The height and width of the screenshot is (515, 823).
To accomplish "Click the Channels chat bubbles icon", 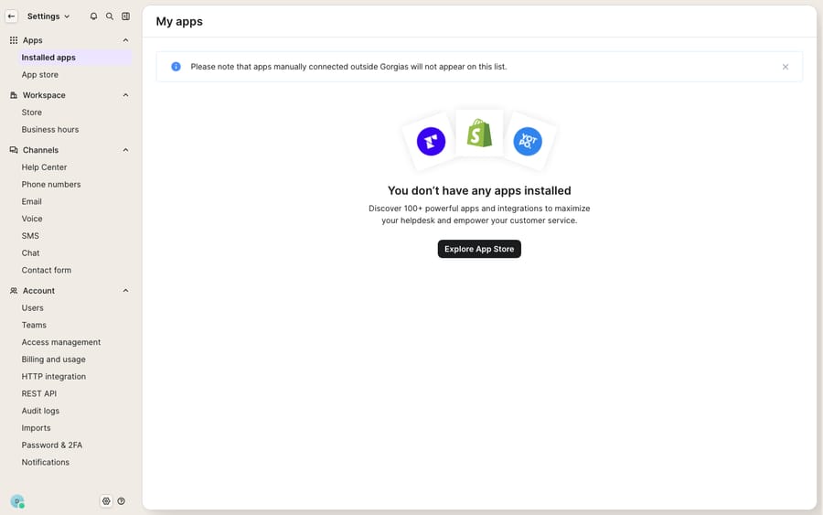I will point(14,150).
